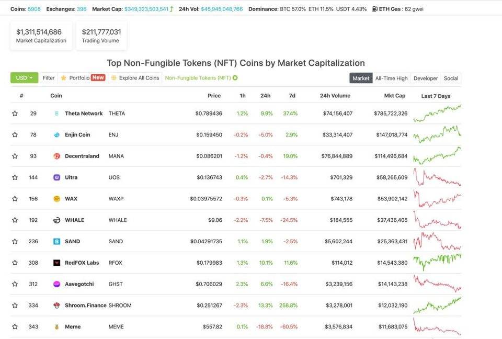This screenshot has width=502, height=339.
Task: Click the Theta Network coin logo
Action: (56, 114)
